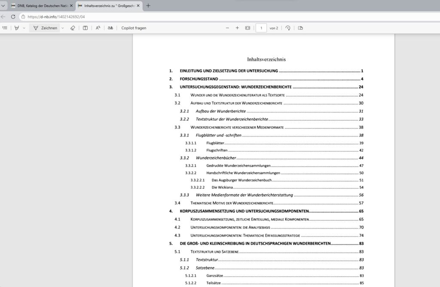Open section 3.2.1 Aufbau der Wunderberichte
Image resolution: width=440 pixels, height=287 pixels.
coord(272,111)
